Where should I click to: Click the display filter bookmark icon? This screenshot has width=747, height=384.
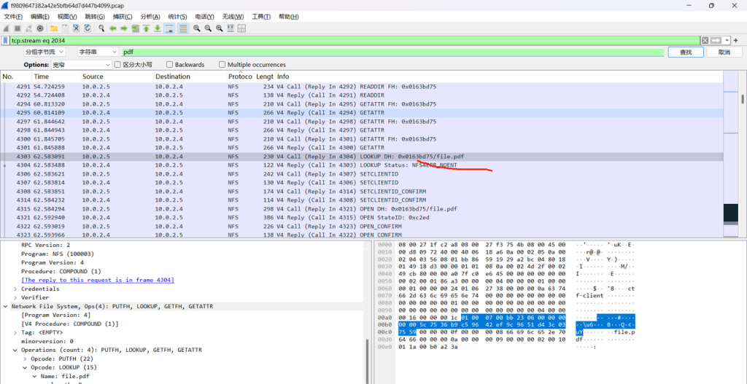pos(6,41)
